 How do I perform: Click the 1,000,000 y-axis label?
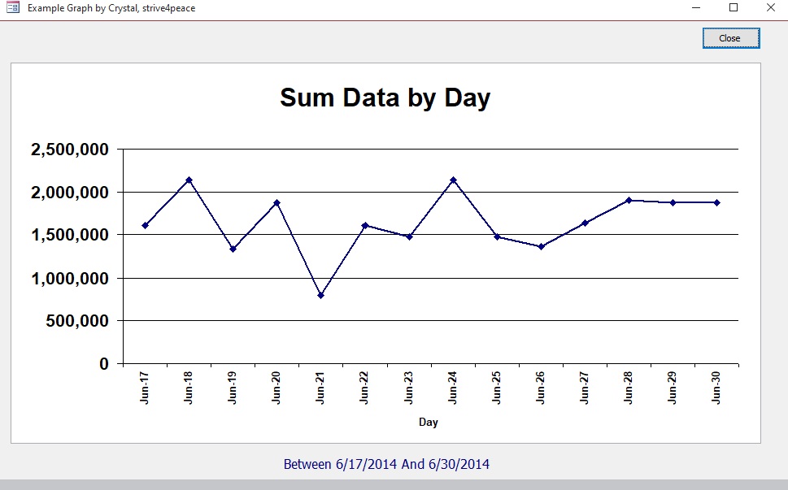[x=70, y=278]
